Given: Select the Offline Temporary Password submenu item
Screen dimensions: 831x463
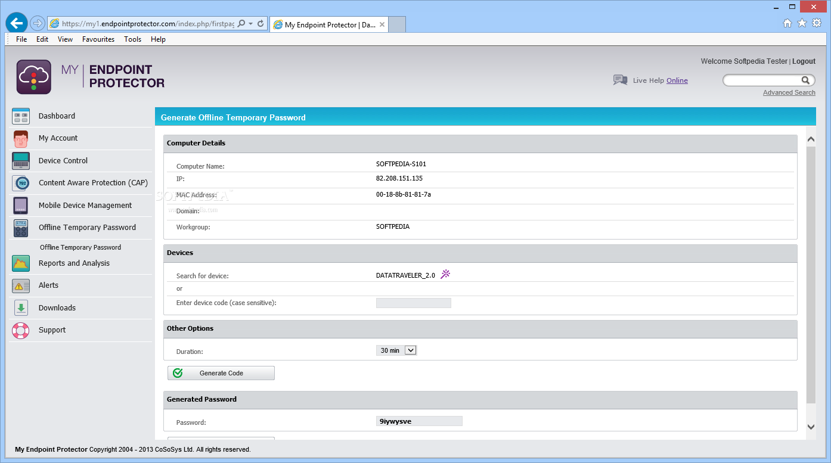Looking at the screenshot, I should 80,247.
